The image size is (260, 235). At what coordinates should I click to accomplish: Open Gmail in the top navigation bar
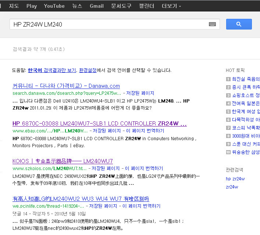[97, 6]
